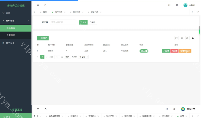This screenshot has height=118, width=201.
Task: Open the table column filter icon
Action: pos(182,38)
